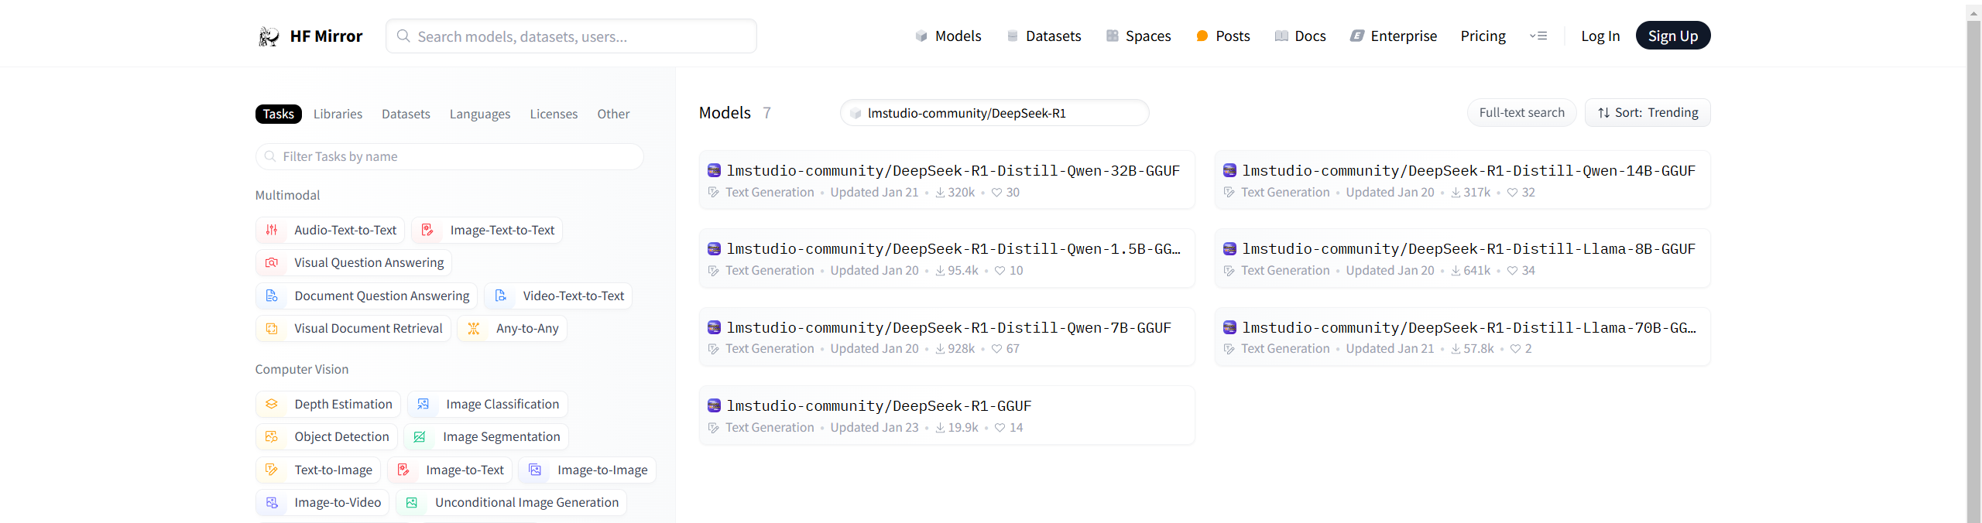
Task: Select the Depth Estimation filter label
Action: 343,405
